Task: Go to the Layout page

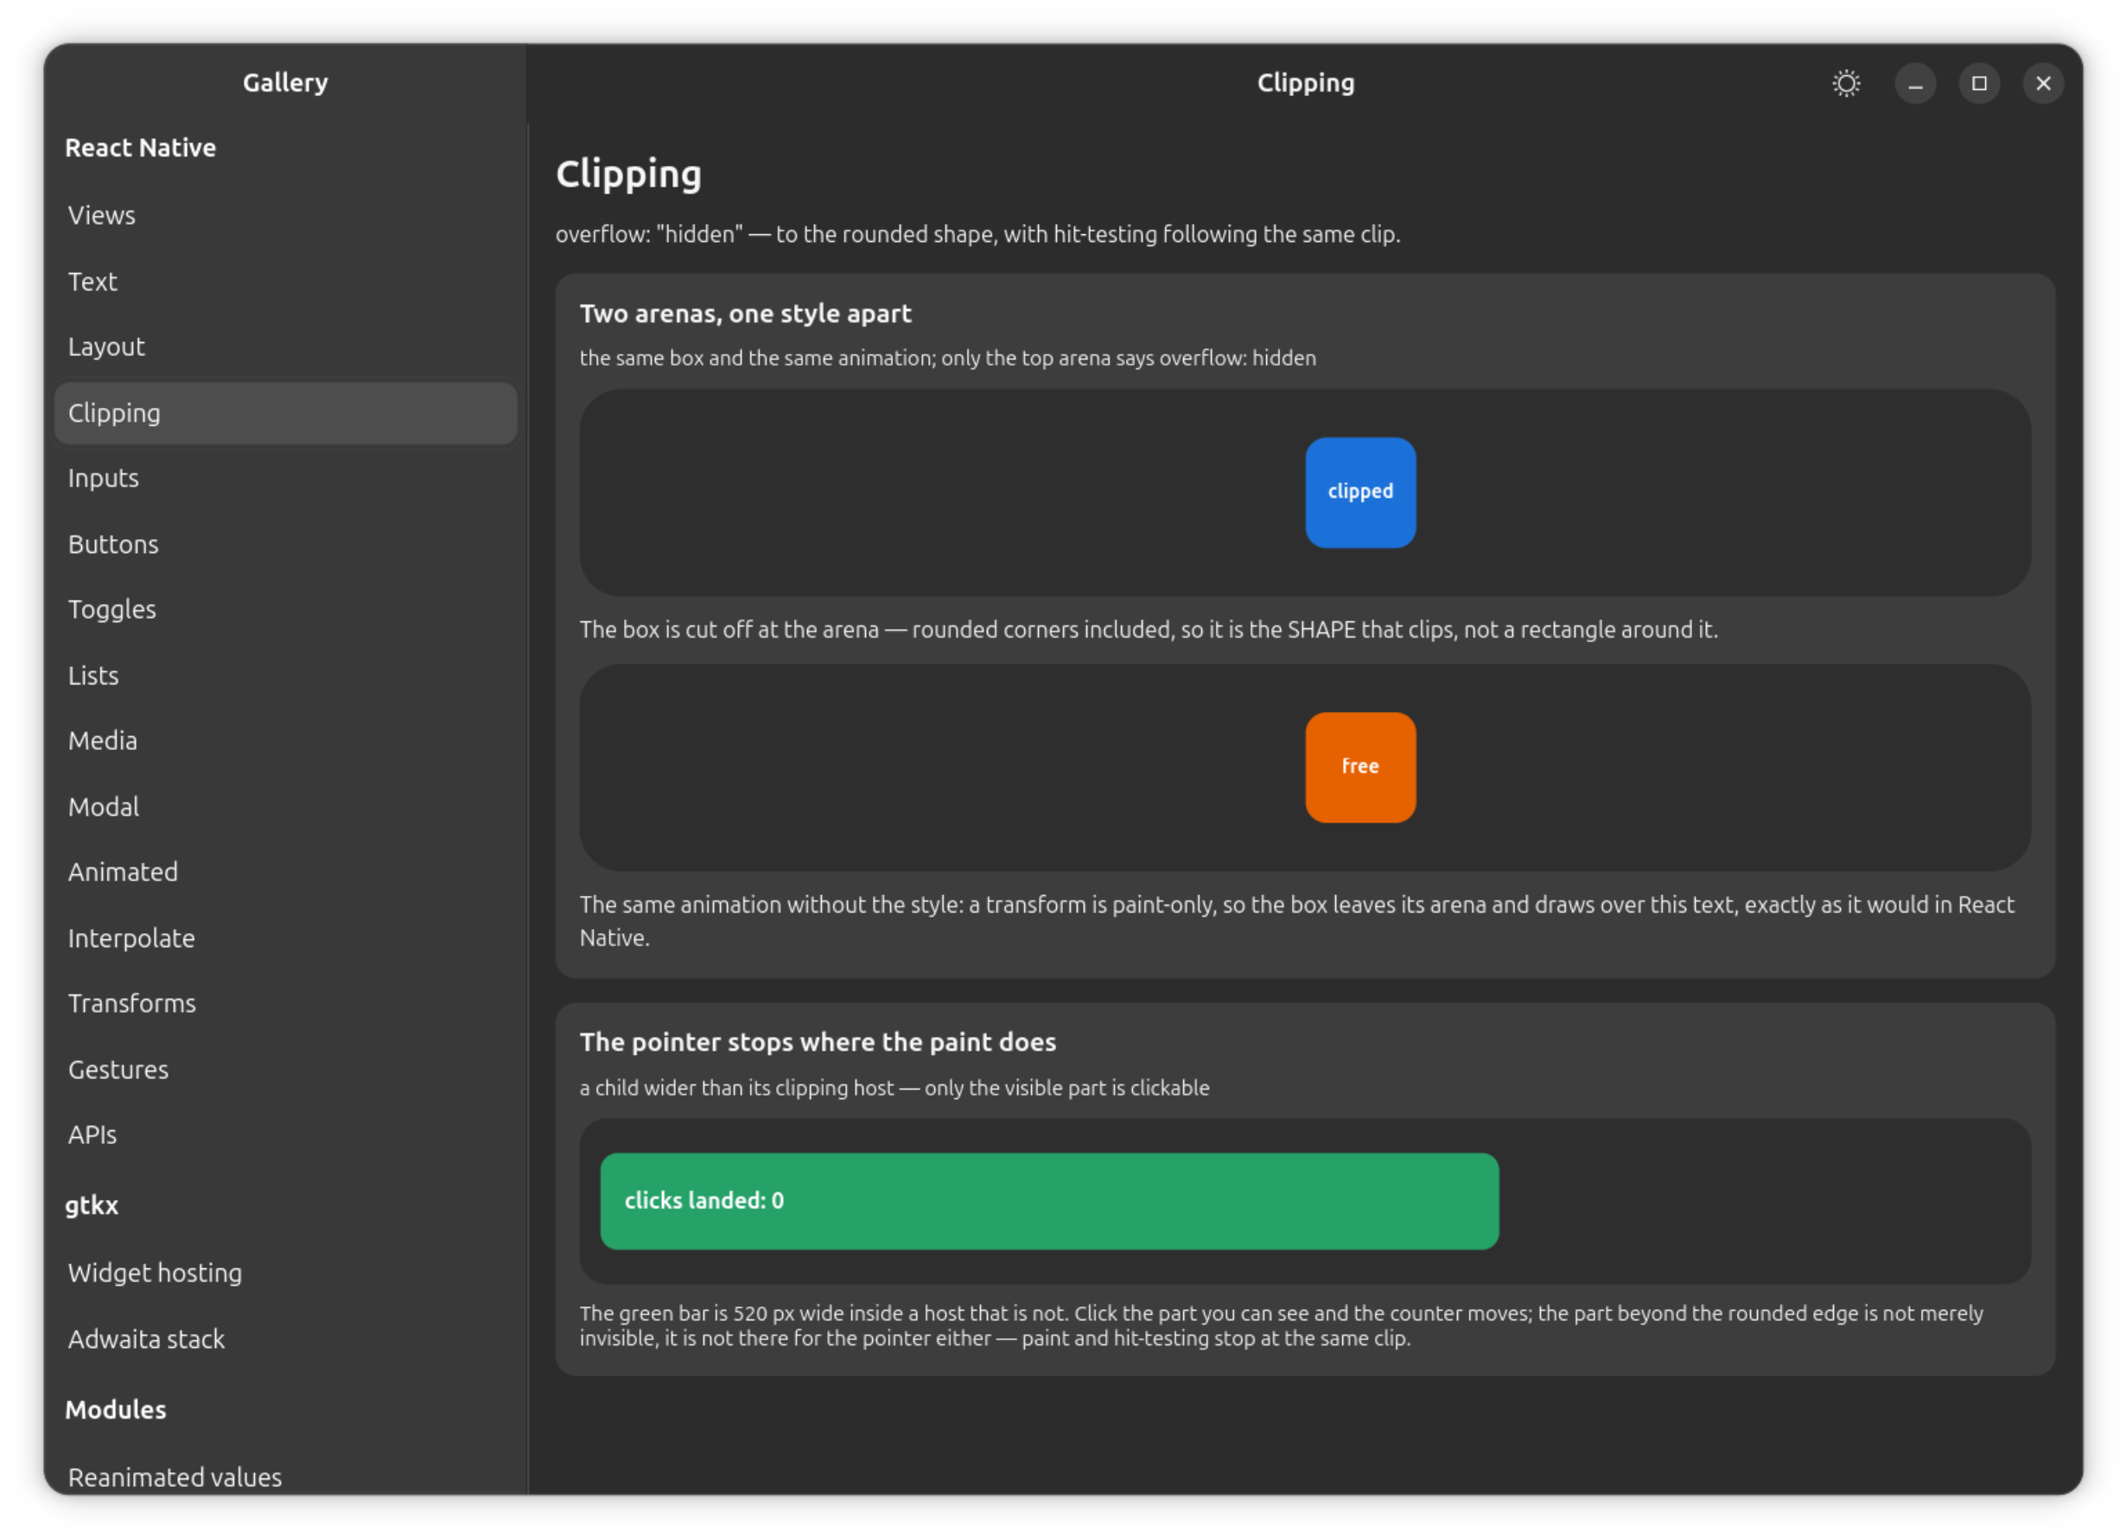Action: click(286, 346)
